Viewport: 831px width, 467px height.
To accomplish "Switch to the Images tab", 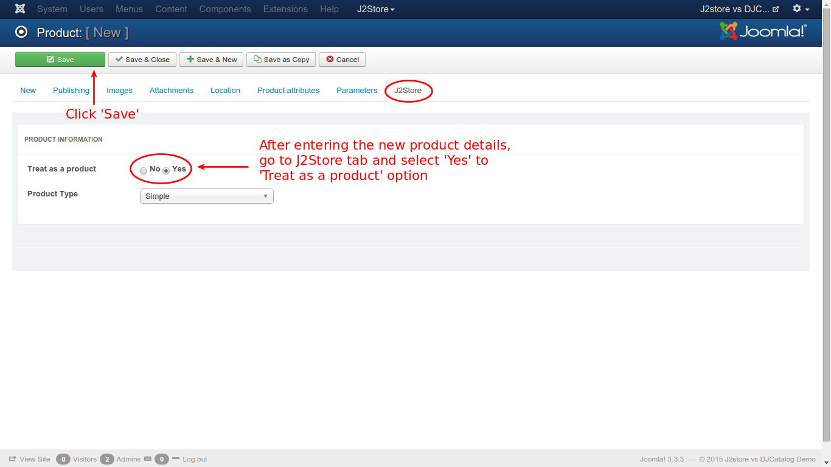I will [119, 91].
